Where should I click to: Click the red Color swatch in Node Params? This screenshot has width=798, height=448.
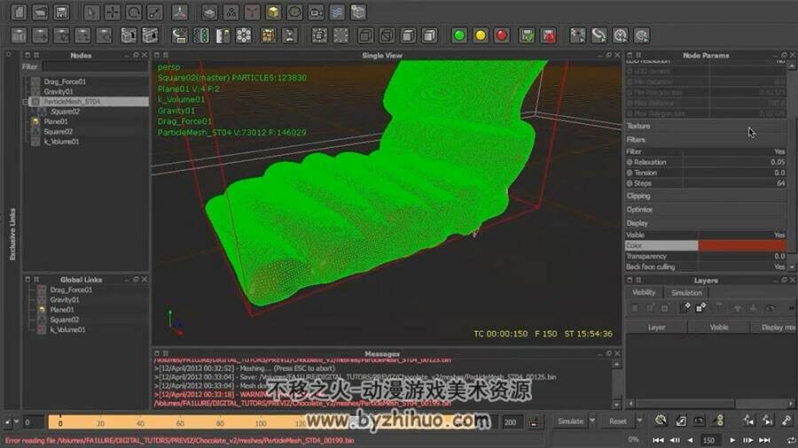741,245
